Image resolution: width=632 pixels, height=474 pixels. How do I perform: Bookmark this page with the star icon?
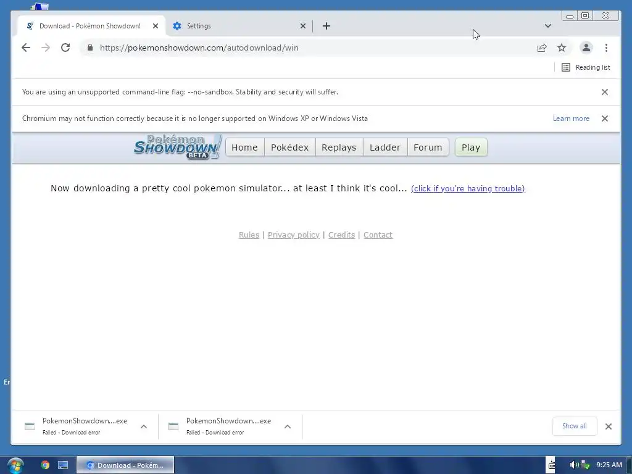click(x=562, y=48)
